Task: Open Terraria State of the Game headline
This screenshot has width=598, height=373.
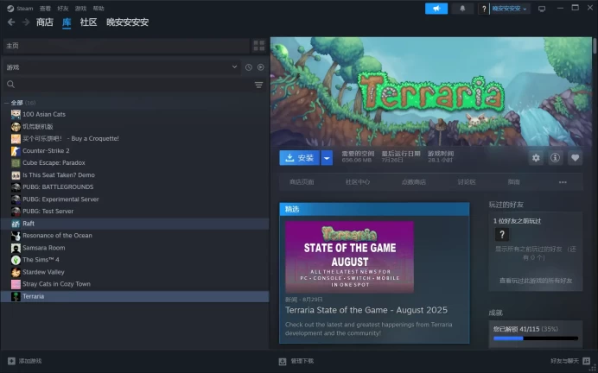Action: (366, 310)
